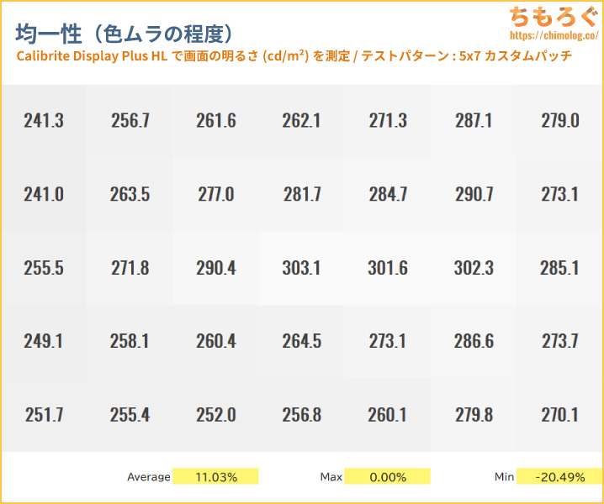The height and width of the screenshot is (504, 604).
Task: Click the 290.7 patch value
Action: [x=474, y=195]
